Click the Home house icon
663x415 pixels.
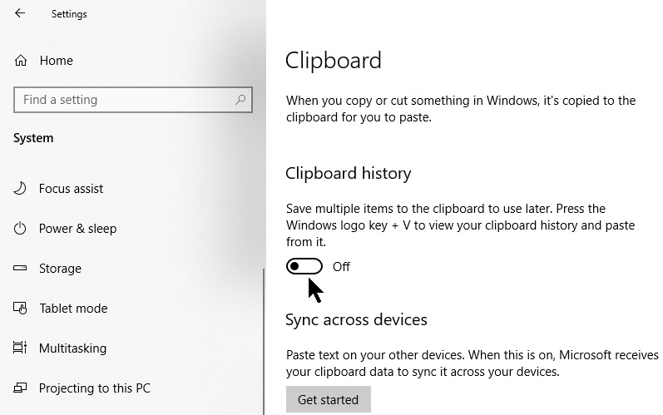tap(21, 61)
